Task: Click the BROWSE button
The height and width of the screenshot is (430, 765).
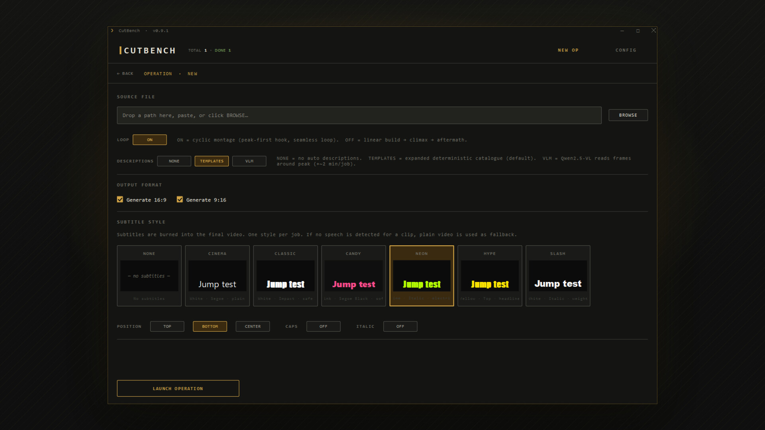Action: [628, 115]
